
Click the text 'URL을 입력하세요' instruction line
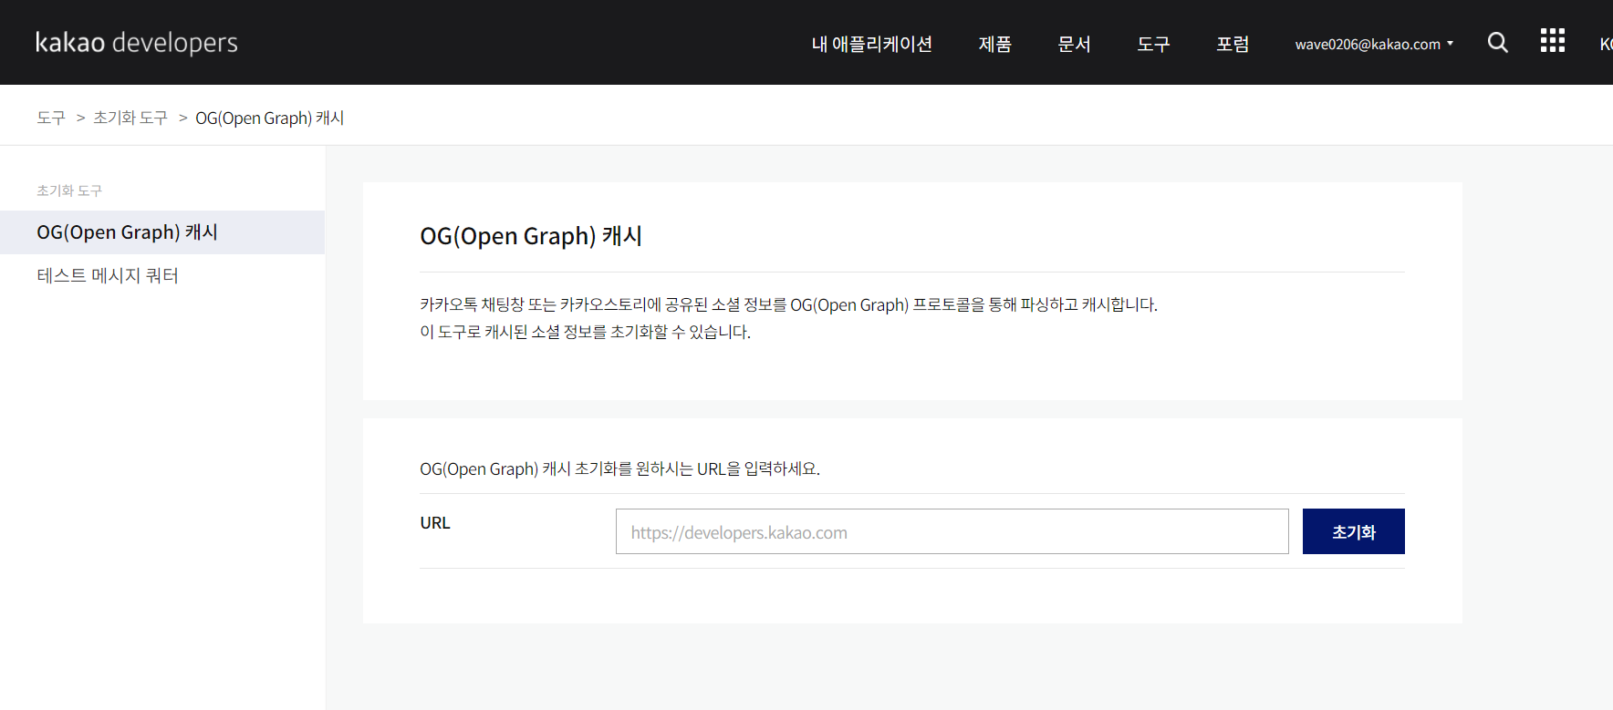click(619, 468)
